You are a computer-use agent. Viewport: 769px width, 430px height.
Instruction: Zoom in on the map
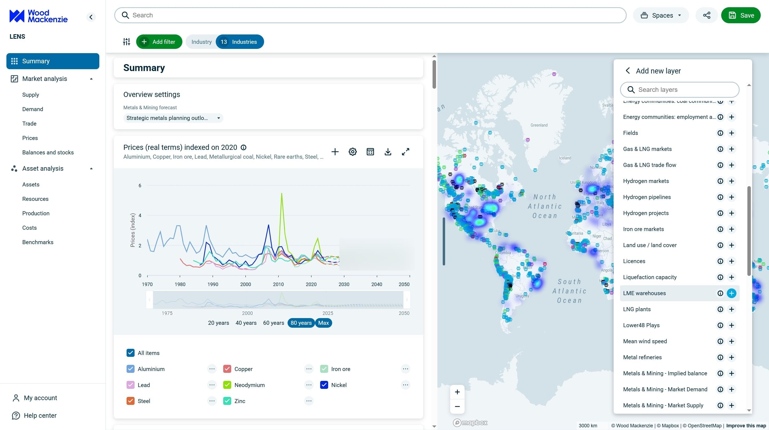(x=457, y=392)
